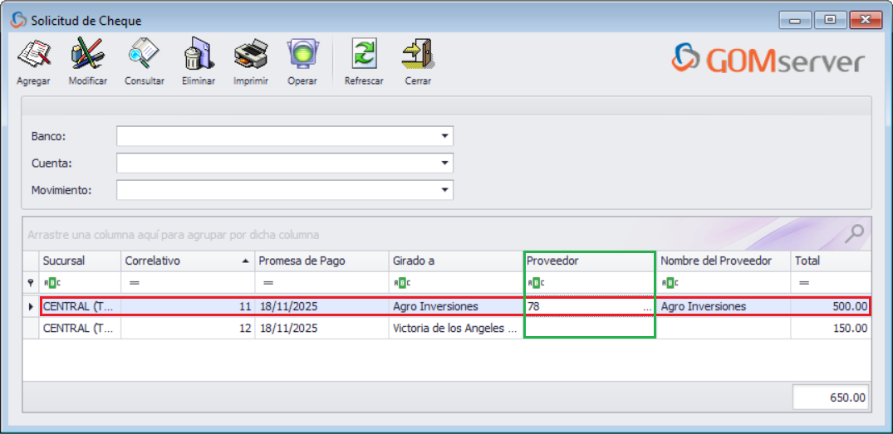Minimize the Solicitud de Cheque window

794,21
